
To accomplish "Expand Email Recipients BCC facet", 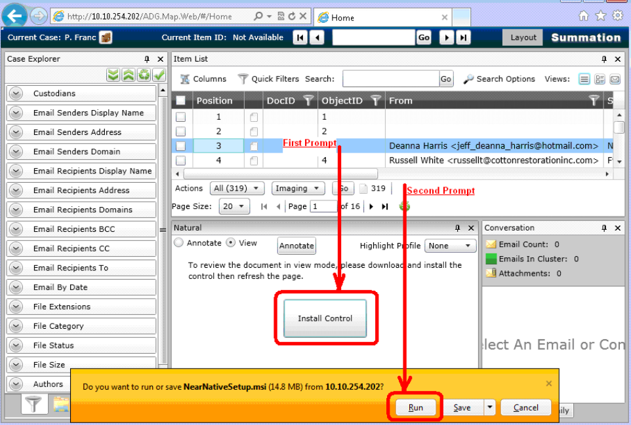I will [x=16, y=229].
